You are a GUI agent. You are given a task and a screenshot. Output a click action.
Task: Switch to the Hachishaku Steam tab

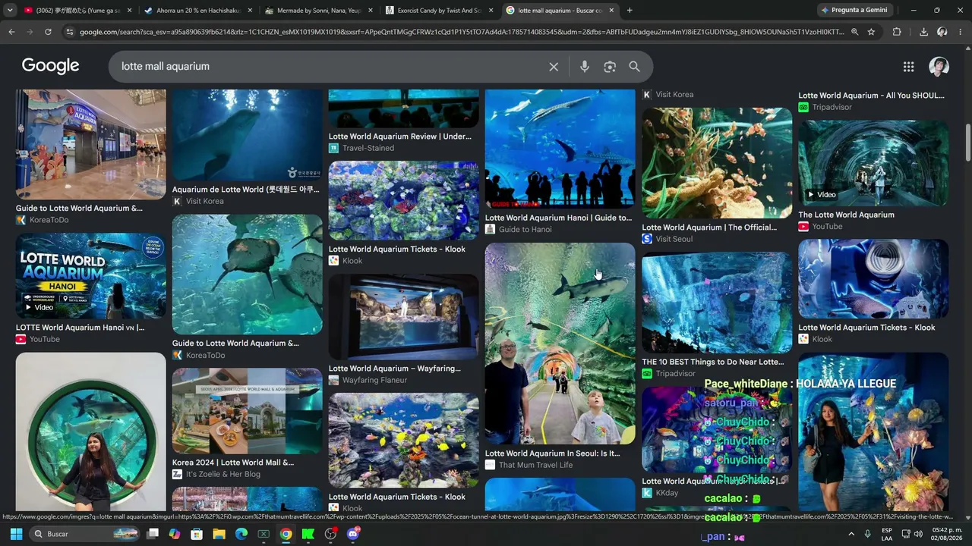pyautogui.click(x=198, y=11)
